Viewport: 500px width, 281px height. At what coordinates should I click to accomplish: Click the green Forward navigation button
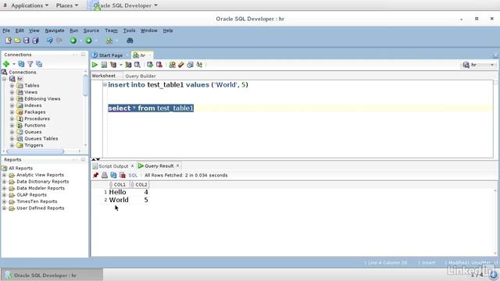pyautogui.click(x=88, y=41)
